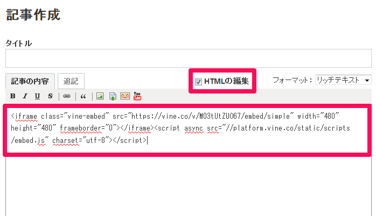The width and height of the screenshot is (376, 216).
Task: Upload a file with the green arrow icon
Action: (x=113, y=96)
